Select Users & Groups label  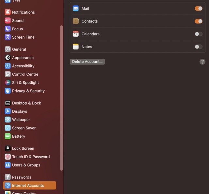[26, 165]
